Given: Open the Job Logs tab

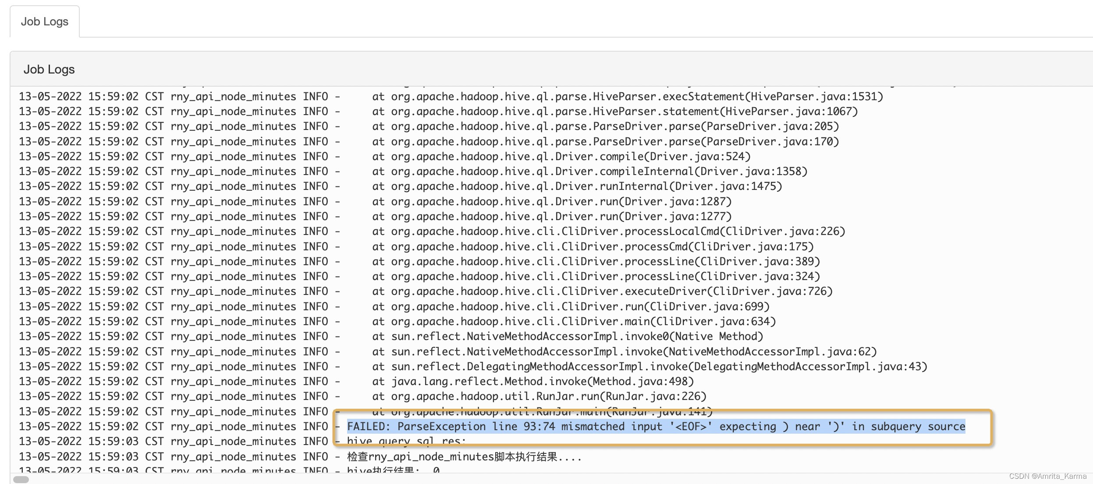Looking at the screenshot, I should (x=44, y=22).
